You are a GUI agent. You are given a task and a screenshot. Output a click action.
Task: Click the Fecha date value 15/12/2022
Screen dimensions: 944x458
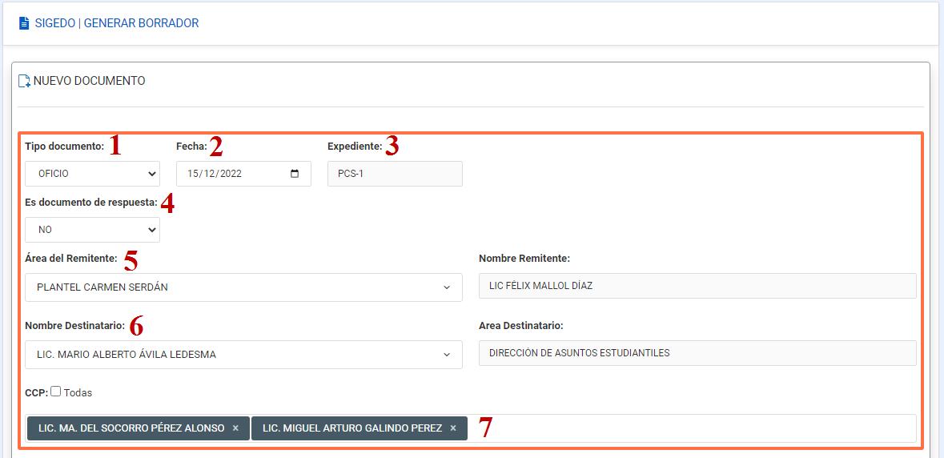(215, 174)
